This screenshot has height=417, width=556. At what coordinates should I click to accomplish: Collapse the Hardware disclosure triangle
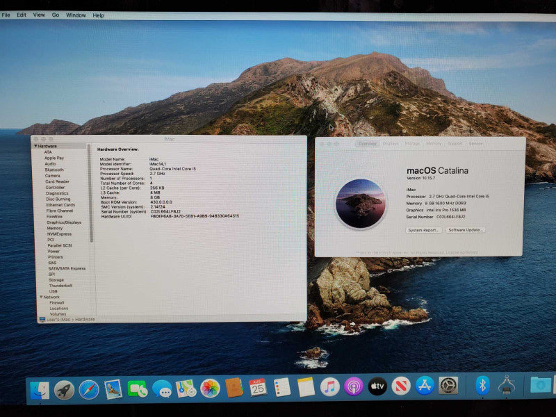(35, 146)
